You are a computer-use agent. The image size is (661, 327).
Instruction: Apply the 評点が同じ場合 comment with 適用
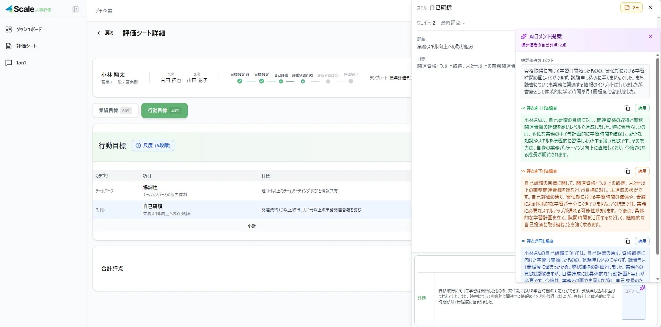click(x=643, y=241)
